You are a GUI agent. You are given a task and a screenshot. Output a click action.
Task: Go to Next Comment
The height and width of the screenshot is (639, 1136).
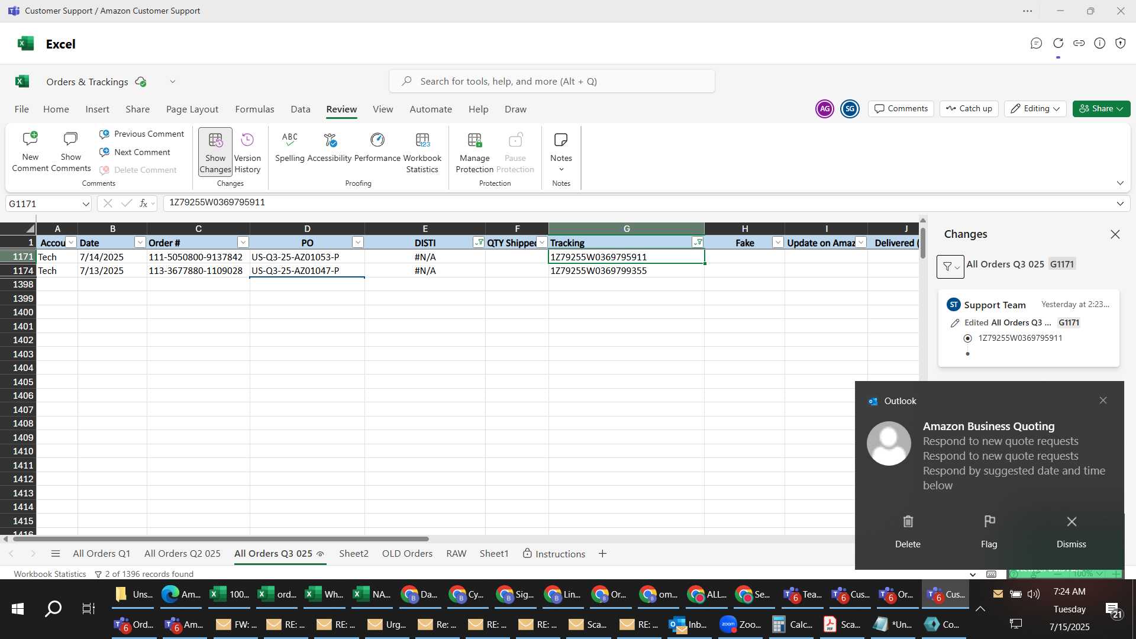click(x=135, y=153)
